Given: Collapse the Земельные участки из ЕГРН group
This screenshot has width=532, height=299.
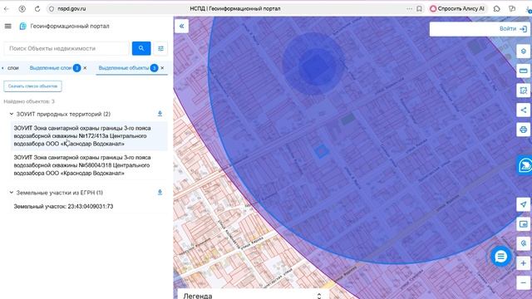Looking at the screenshot, I should 11,193.
